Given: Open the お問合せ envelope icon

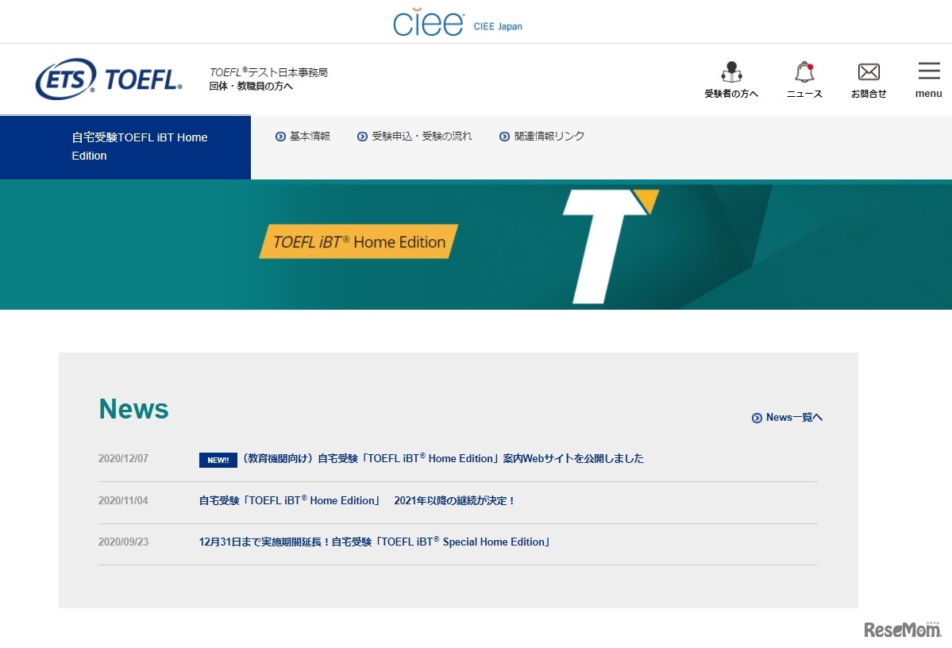Looking at the screenshot, I should pyautogui.click(x=869, y=71).
